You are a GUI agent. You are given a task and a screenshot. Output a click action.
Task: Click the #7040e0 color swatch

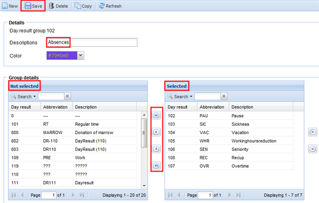(62, 55)
